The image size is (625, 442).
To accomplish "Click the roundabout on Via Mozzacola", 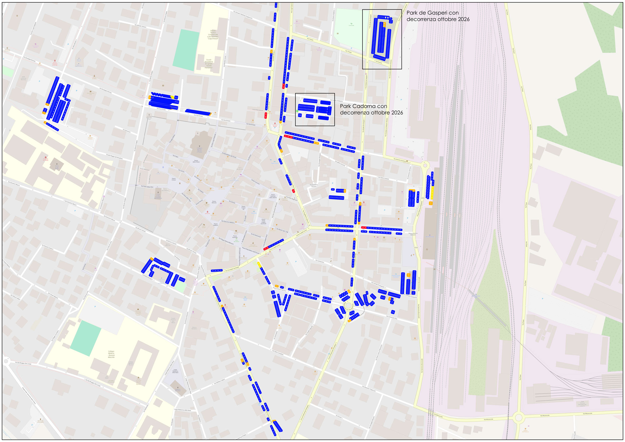I will point(519,417).
